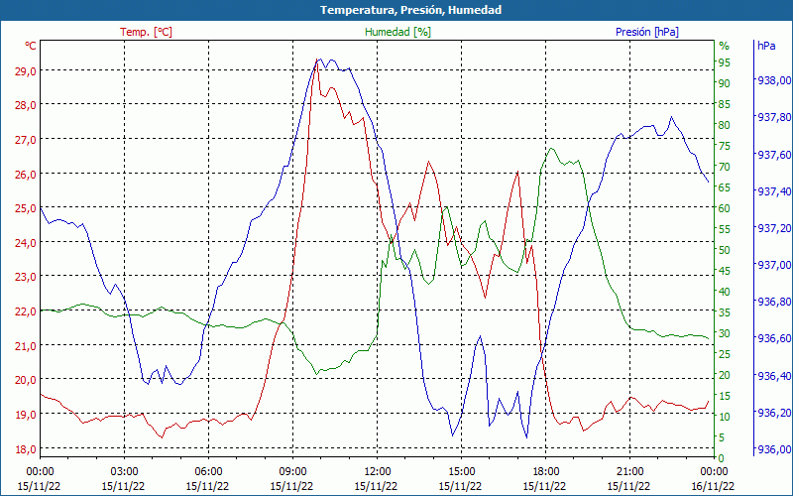
Task: Click the 65 humidity axis value
Action: [725, 187]
